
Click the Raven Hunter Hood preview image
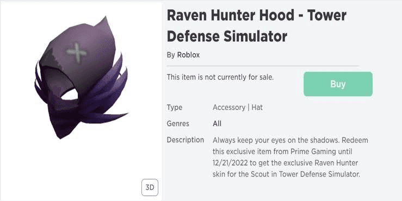(81, 78)
